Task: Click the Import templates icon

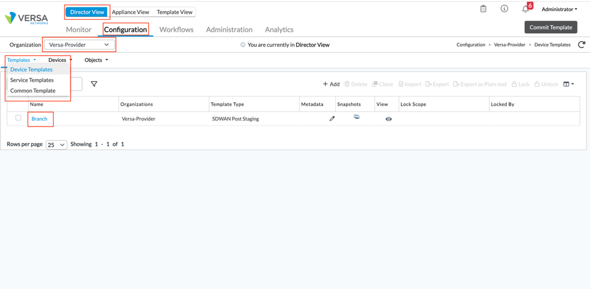Action: (409, 84)
